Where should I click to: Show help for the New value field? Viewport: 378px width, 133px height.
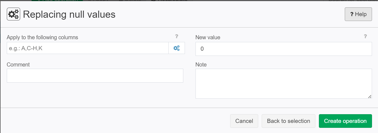point(365,36)
